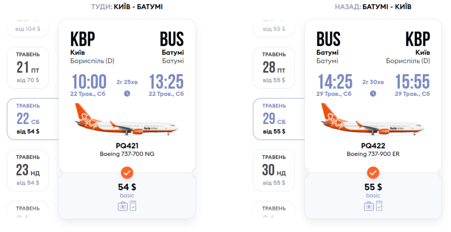The height and width of the screenshot is (232, 451).
Task: Click flight number PQ422
Action: (x=373, y=145)
